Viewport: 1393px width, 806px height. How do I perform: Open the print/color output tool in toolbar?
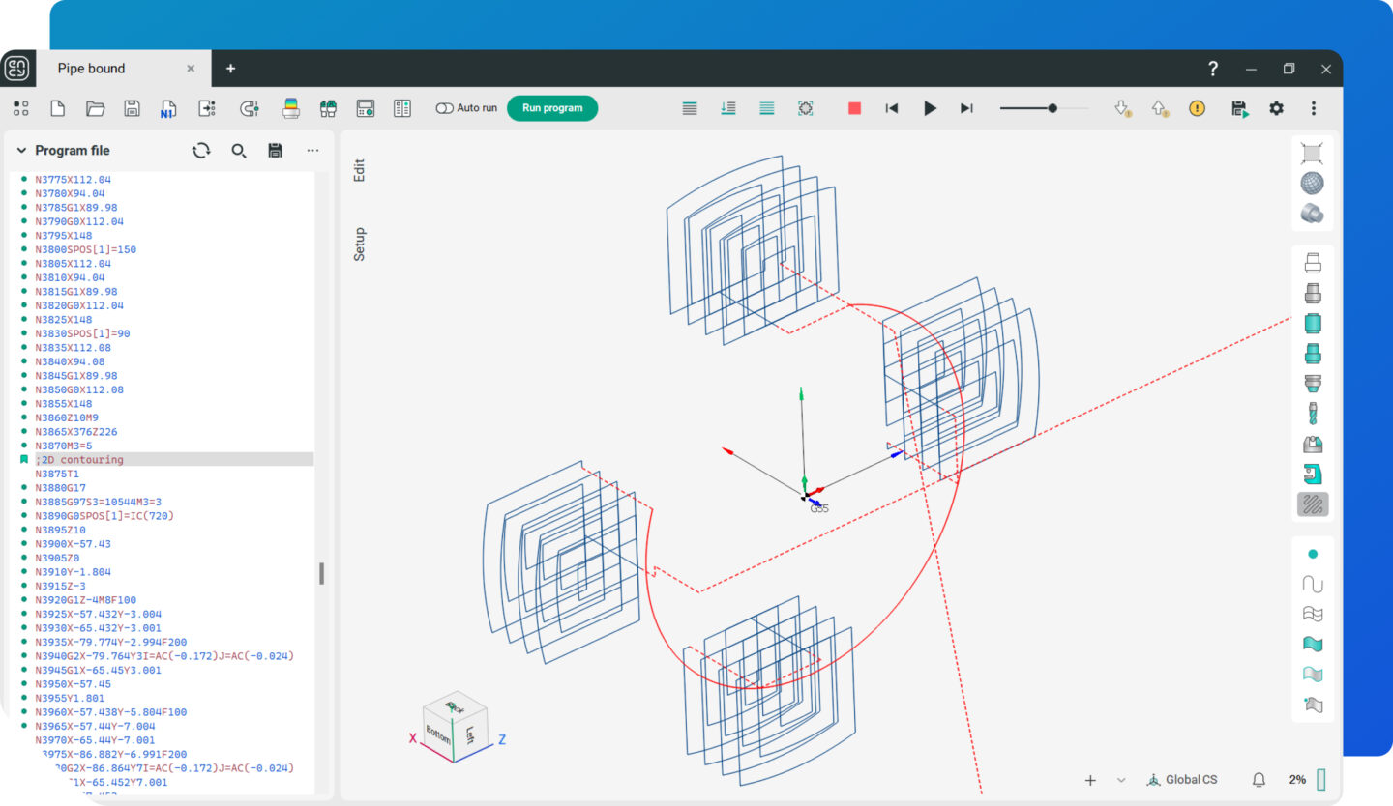coord(291,108)
